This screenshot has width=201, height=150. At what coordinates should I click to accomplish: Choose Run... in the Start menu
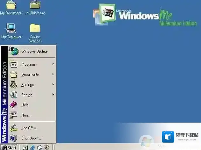(x=26, y=115)
